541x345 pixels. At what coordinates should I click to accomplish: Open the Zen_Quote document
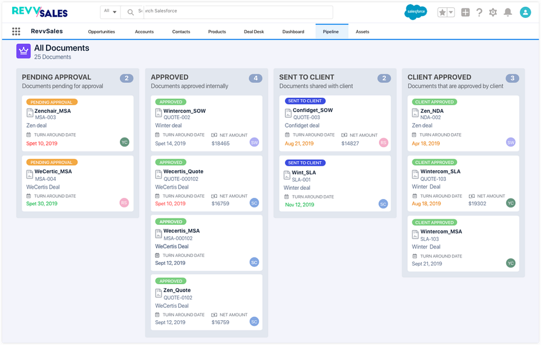point(177,290)
